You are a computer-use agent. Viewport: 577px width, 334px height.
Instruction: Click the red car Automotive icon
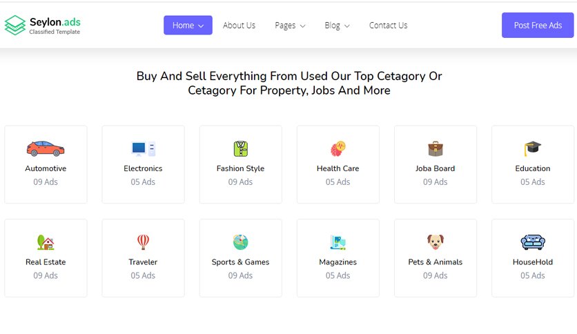(x=46, y=148)
